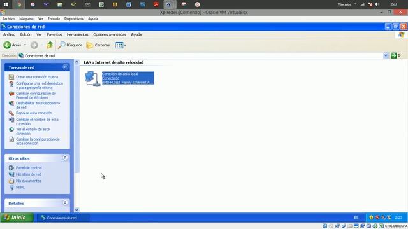Open VirtualBox Dispositivos menu
Image resolution: width=408 pixels, height=229 pixels.
[74, 19]
